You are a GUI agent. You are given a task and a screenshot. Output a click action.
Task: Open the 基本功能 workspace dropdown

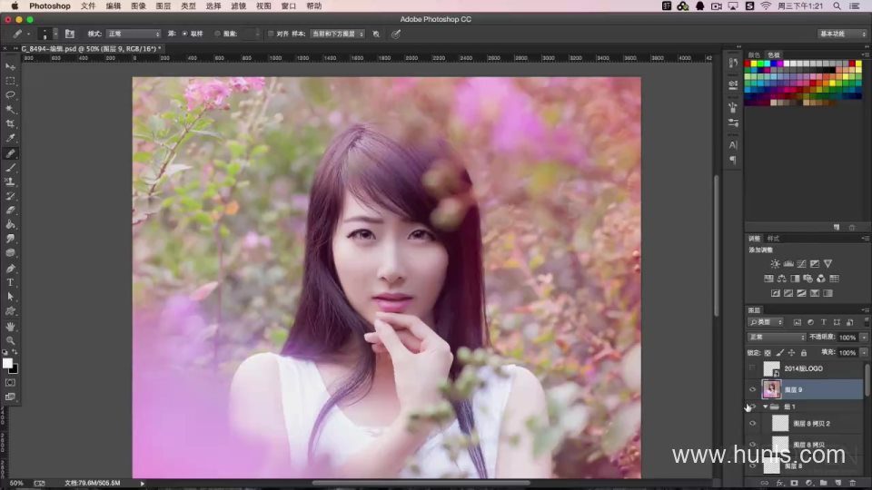843,34
